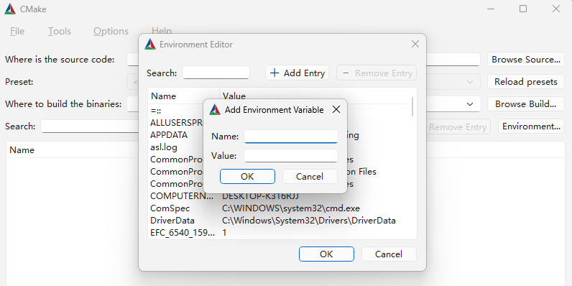The width and height of the screenshot is (572, 286).
Task: Open the Options menu
Action: coord(111,32)
